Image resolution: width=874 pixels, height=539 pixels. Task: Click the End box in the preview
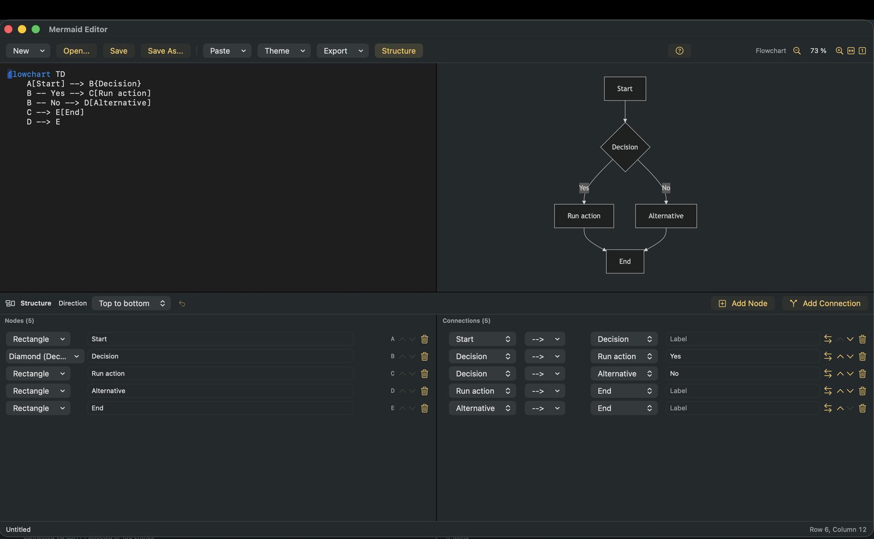coord(625,261)
